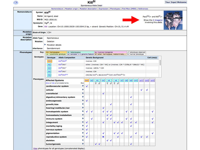The height and width of the screenshot is (150, 200).
Task: Open the help question mark icon
Action: click(16, 3)
